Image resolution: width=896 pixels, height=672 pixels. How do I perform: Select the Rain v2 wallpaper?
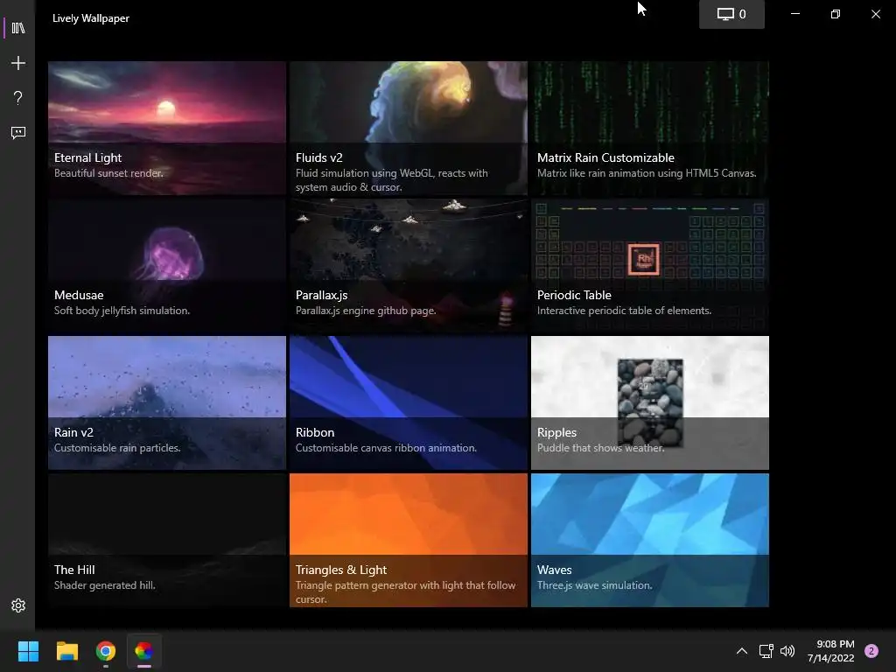(167, 402)
